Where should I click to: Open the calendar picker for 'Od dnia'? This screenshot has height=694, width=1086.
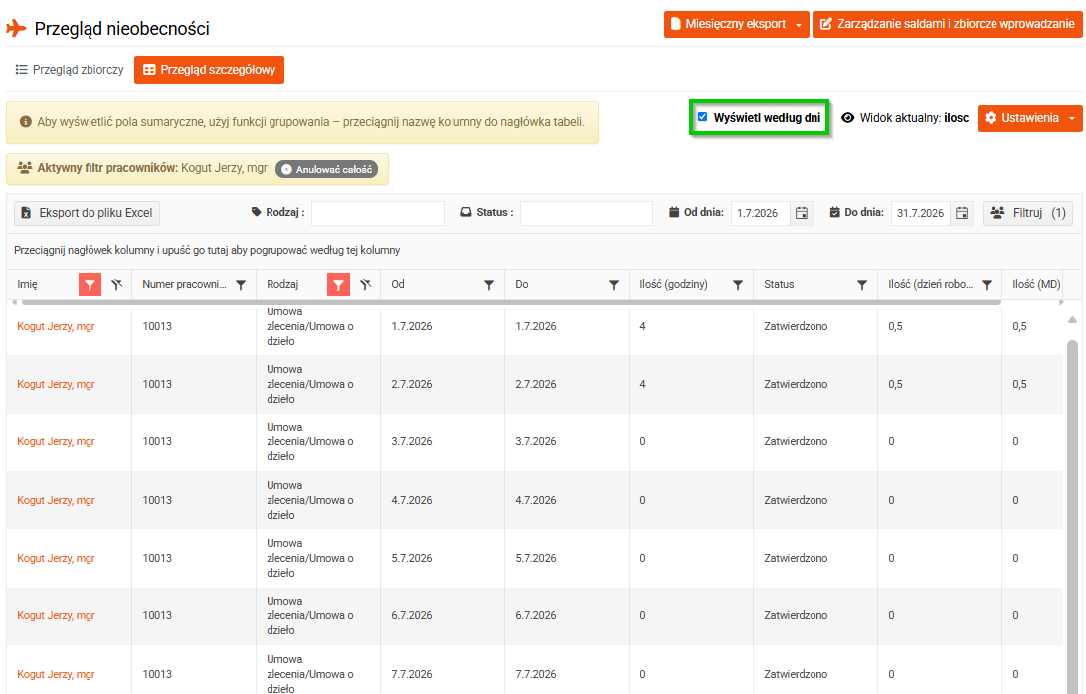click(802, 213)
